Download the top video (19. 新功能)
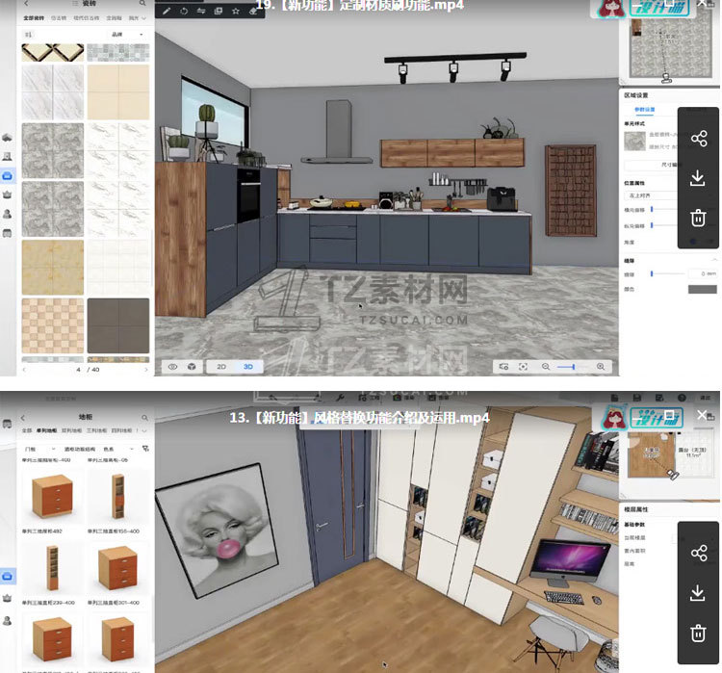The height and width of the screenshot is (673, 722). pos(698,178)
